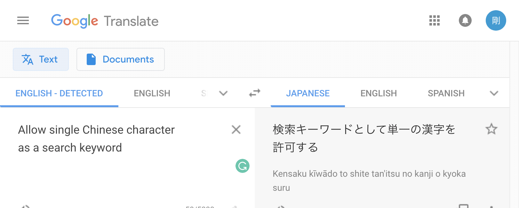The height and width of the screenshot is (208, 519).
Task: Click the Google Translate logo
Action: 105,21
